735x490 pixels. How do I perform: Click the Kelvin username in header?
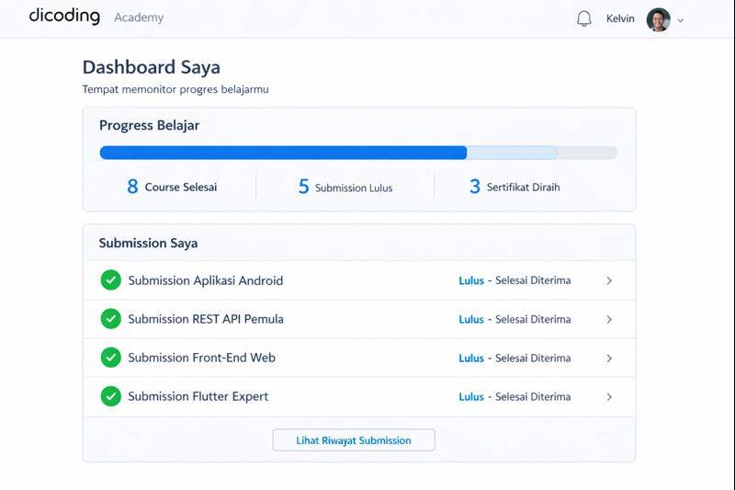click(x=620, y=19)
